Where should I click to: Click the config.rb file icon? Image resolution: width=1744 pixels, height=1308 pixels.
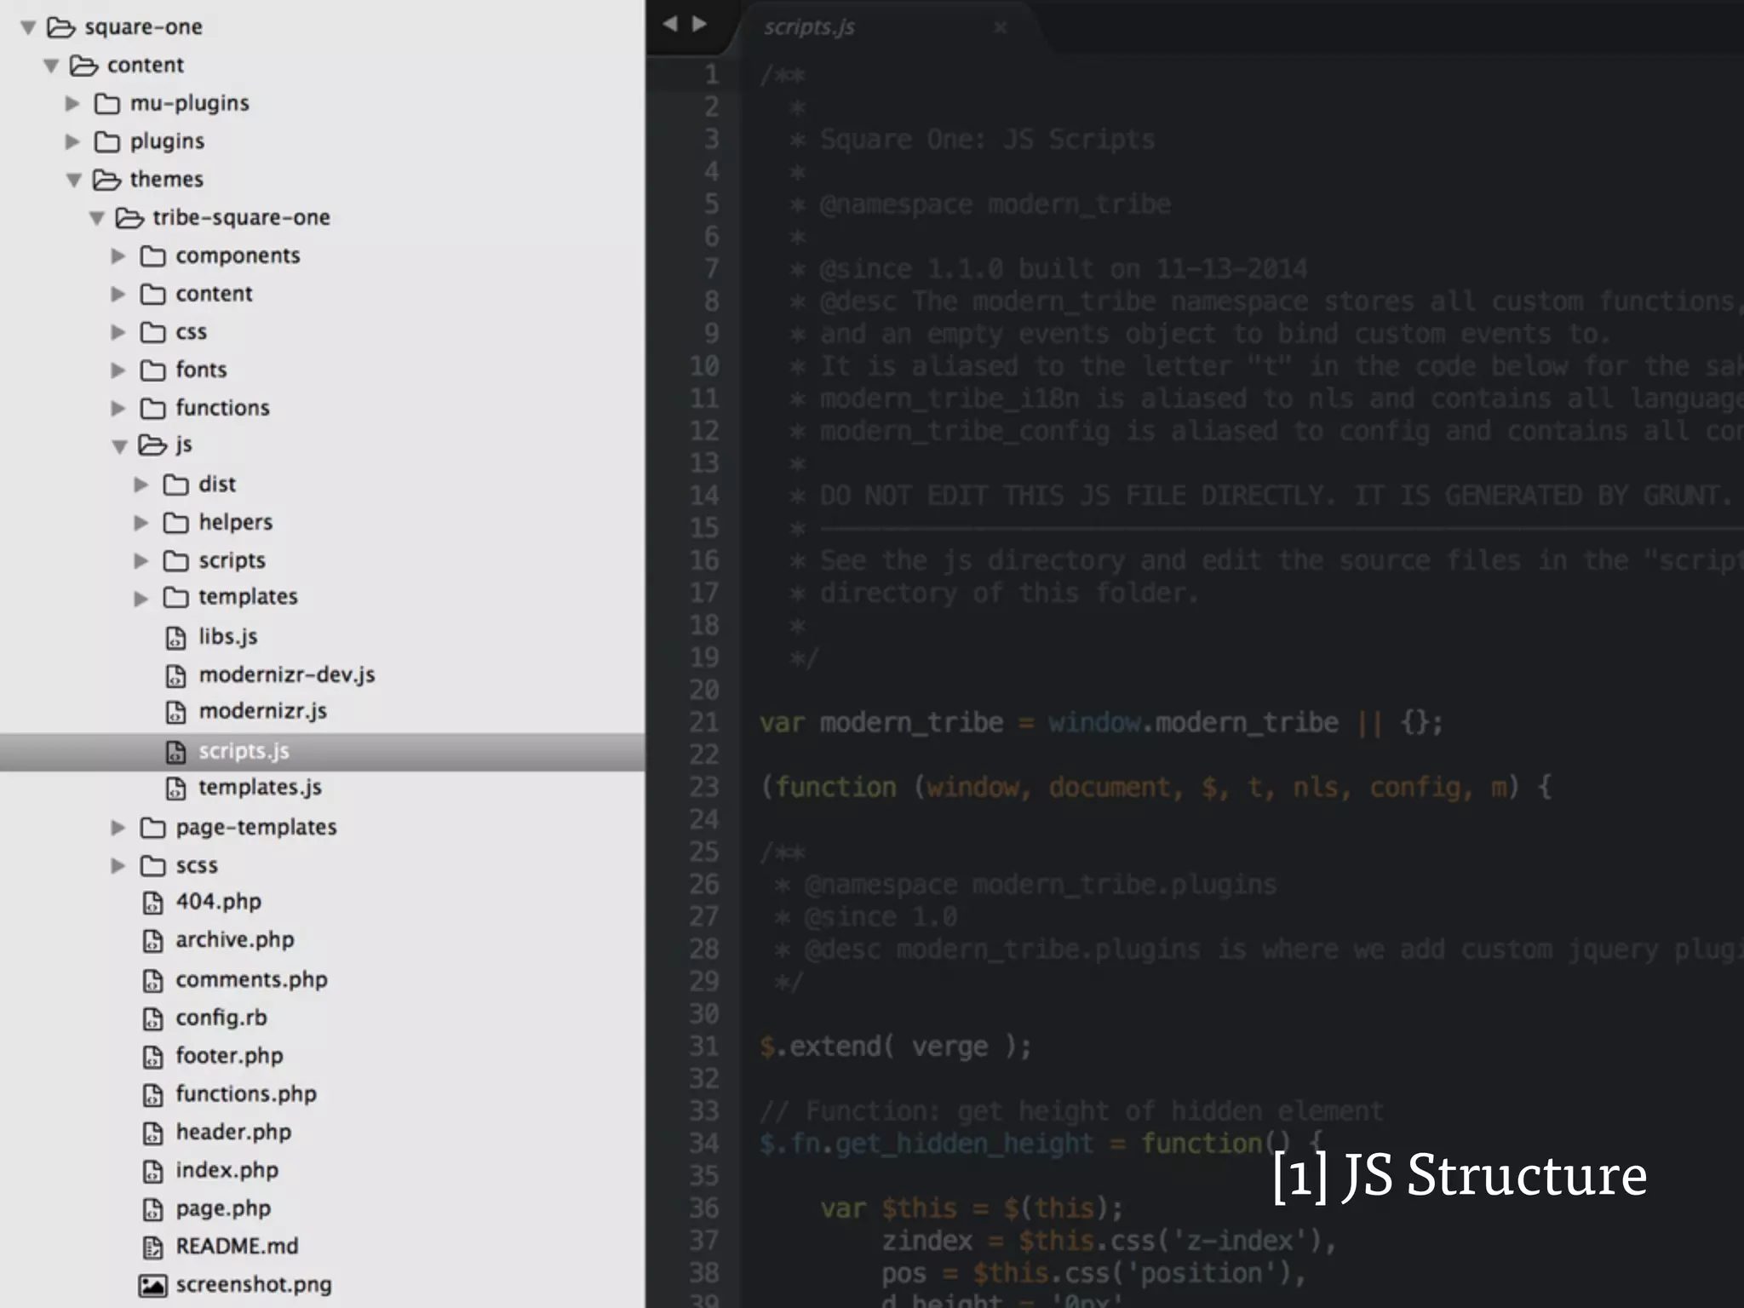152,1018
